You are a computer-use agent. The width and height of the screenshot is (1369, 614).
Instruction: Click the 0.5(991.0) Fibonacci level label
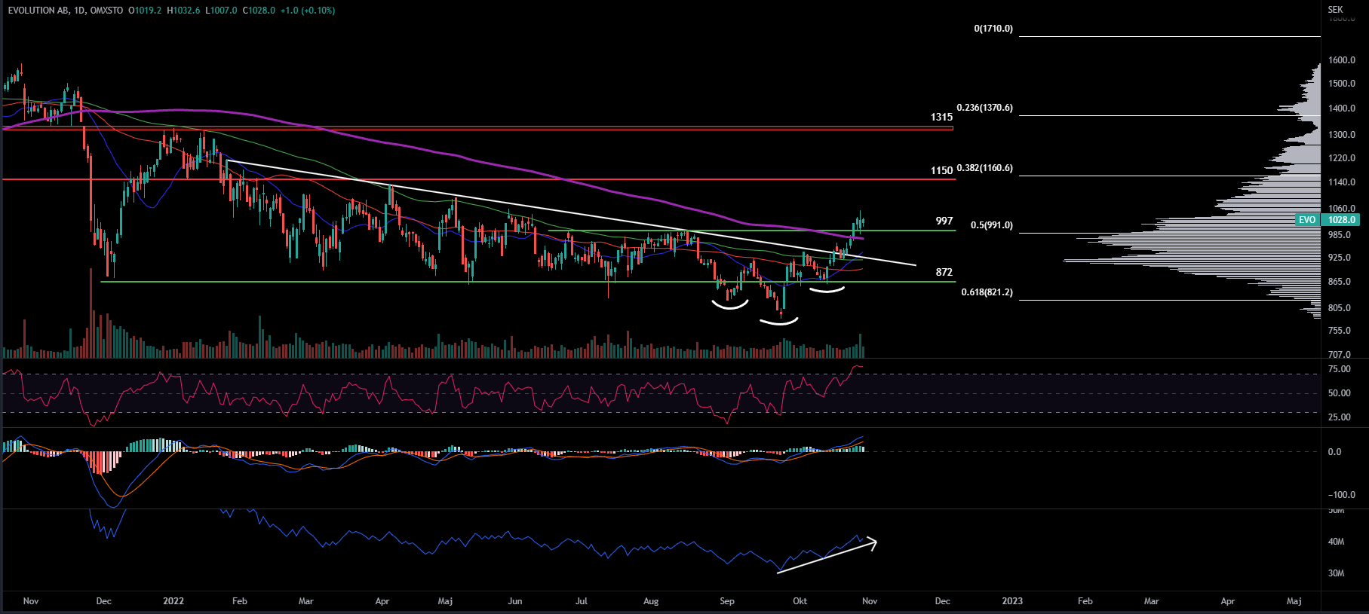[x=991, y=225]
